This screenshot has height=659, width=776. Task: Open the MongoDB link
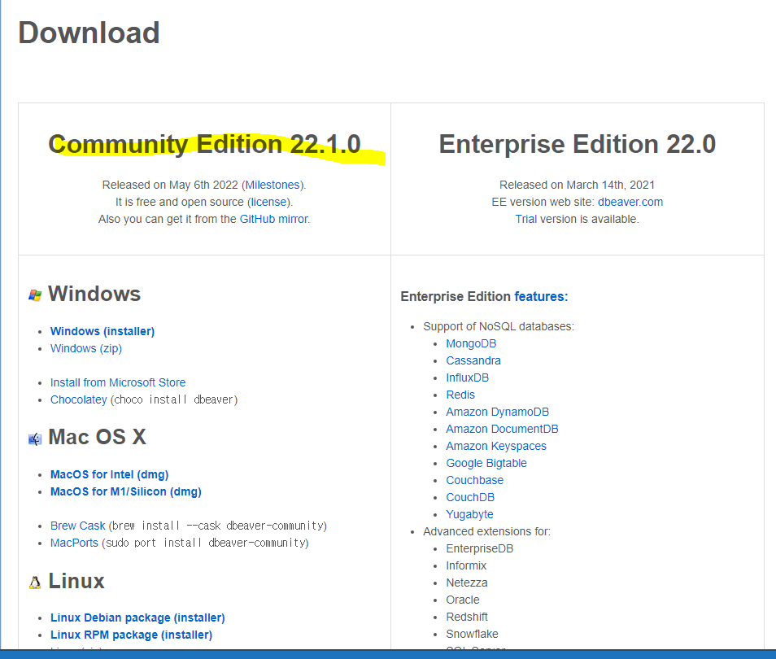[471, 343]
